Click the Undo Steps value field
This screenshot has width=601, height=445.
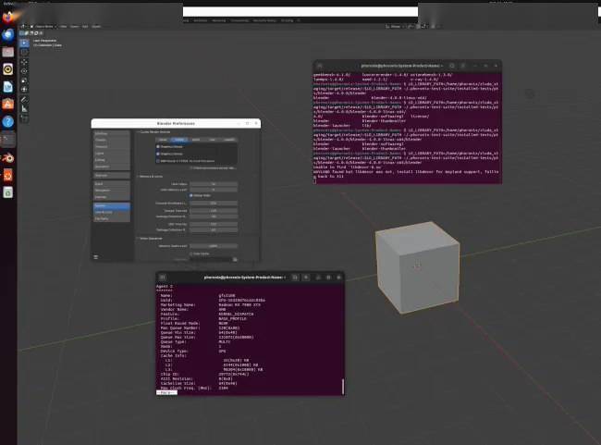pyautogui.click(x=214, y=184)
